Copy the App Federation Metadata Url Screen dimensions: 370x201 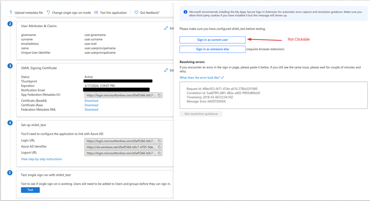coord(159,95)
